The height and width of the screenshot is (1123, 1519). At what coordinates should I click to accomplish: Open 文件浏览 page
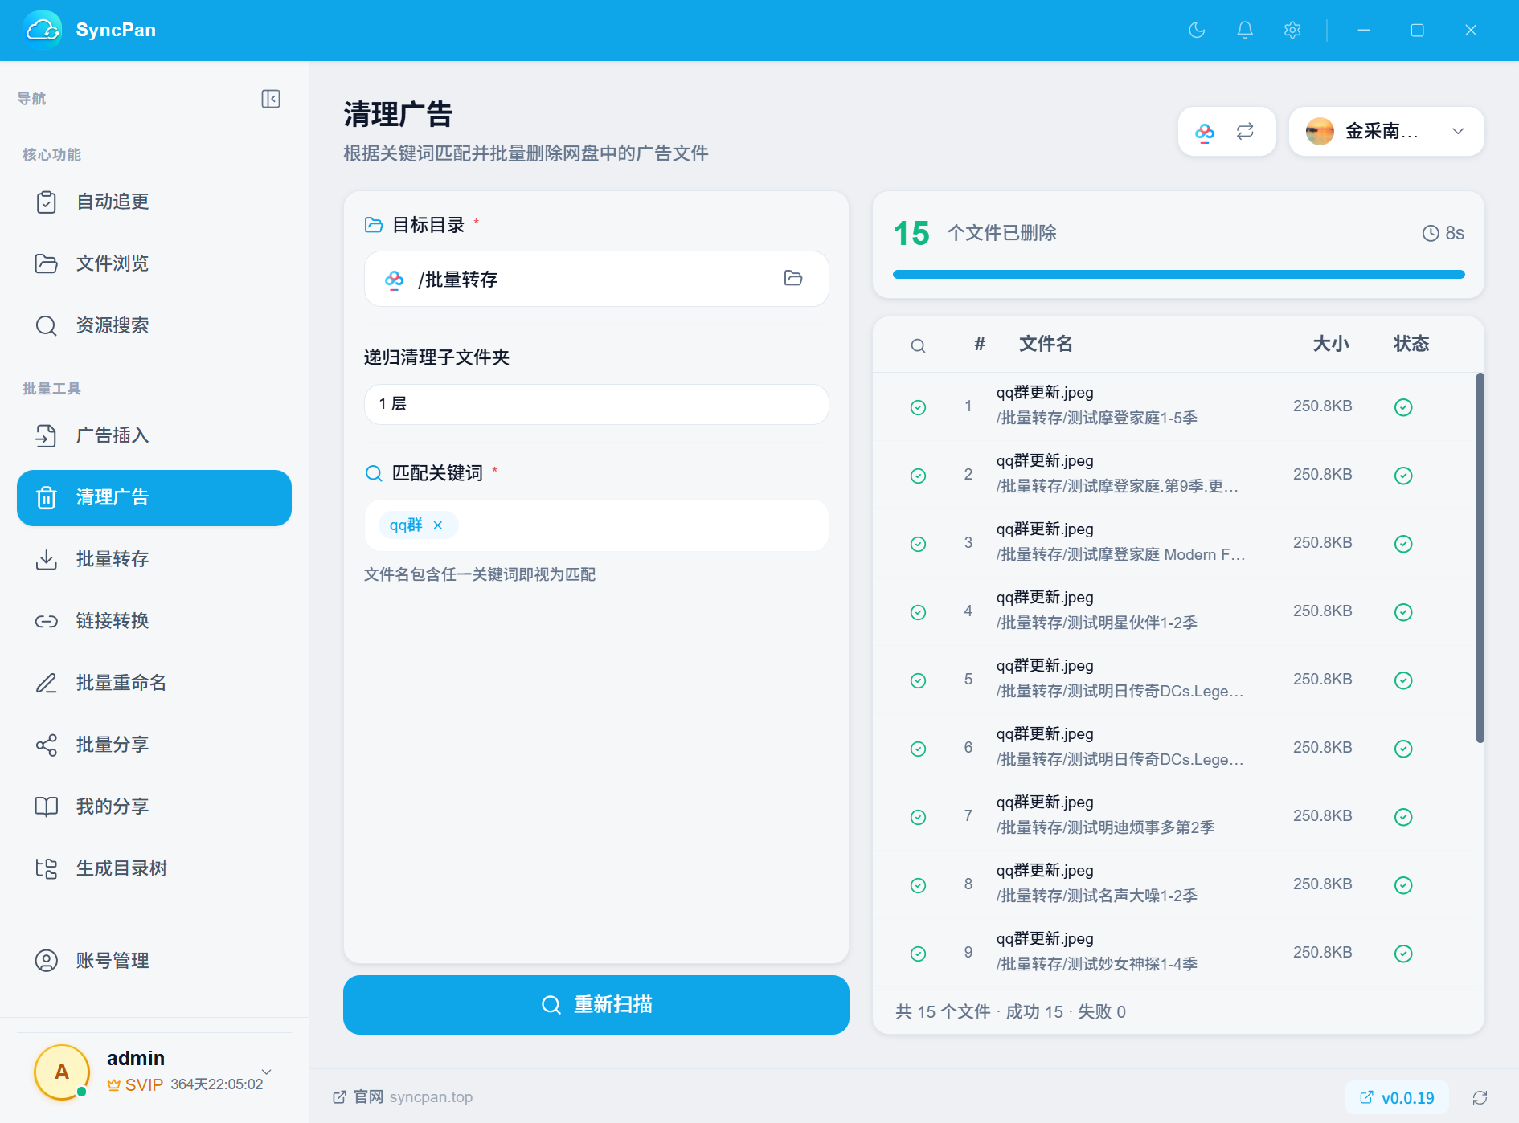pos(154,263)
